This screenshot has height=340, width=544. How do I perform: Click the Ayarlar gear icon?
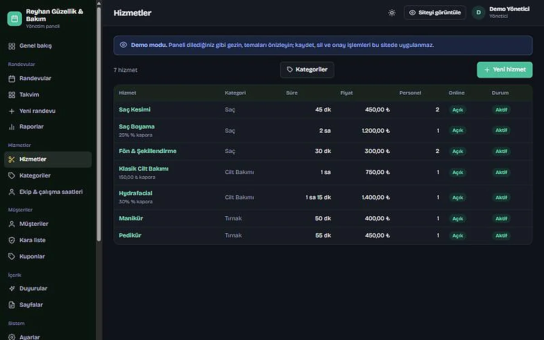coord(12,337)
